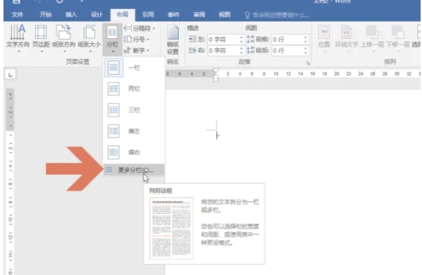Screen dimensions: 422x275
Task: Click the 分栏 columns button
Action: [x=113, y=40]
